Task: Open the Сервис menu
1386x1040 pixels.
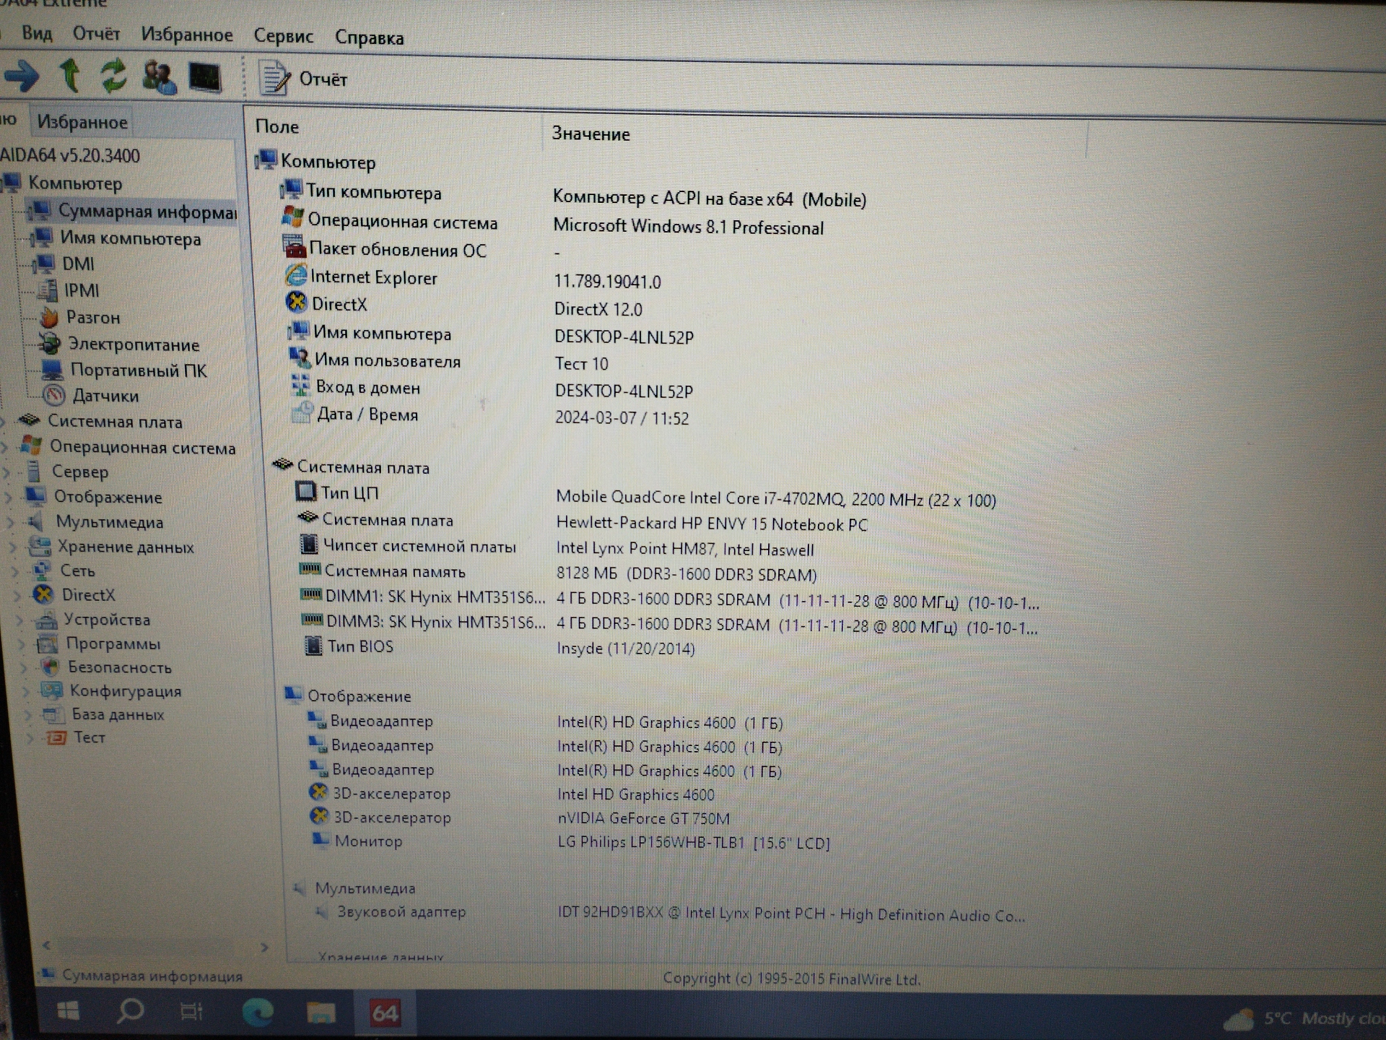Action: click(283, 36)
